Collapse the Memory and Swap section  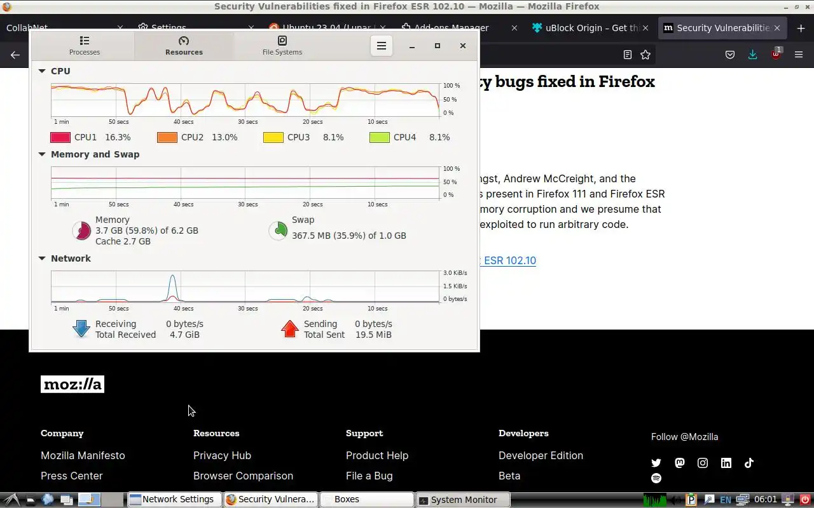[x=42, y=154]
